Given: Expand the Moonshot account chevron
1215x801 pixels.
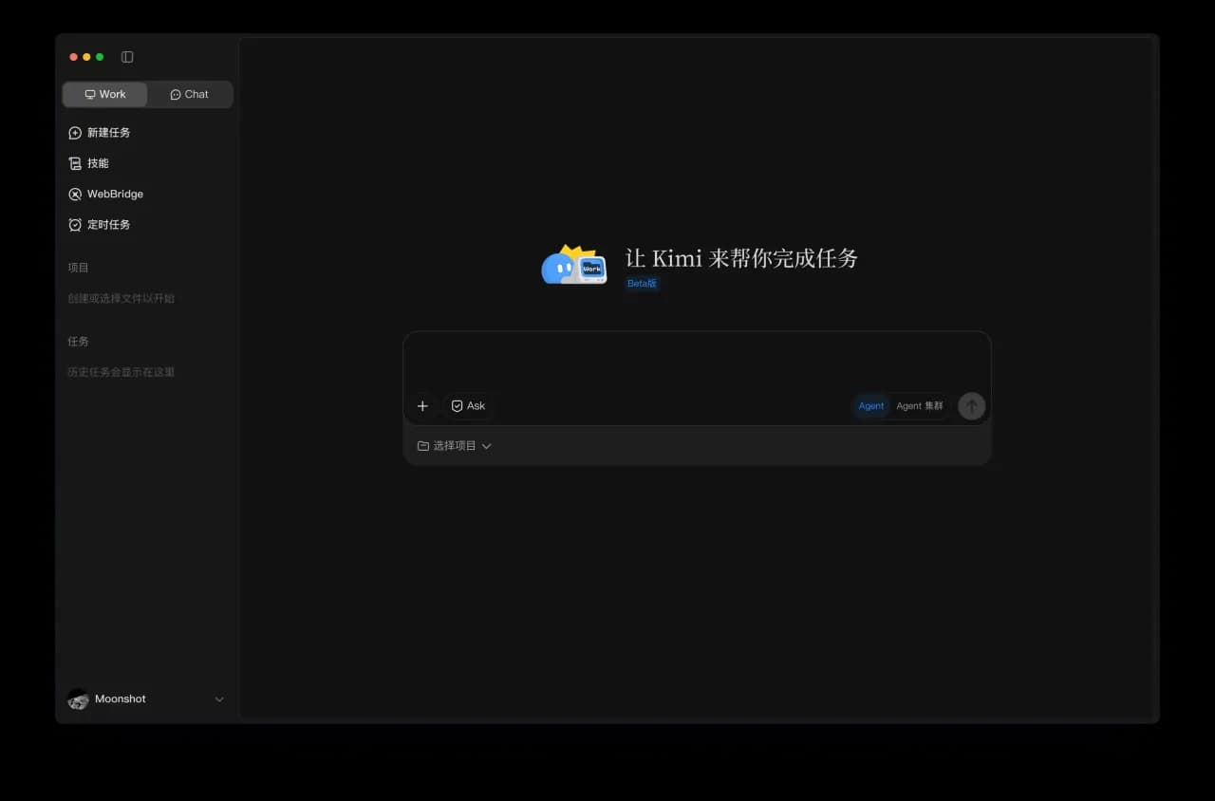Looking at the screenshot, I should (x=219, y=699).
